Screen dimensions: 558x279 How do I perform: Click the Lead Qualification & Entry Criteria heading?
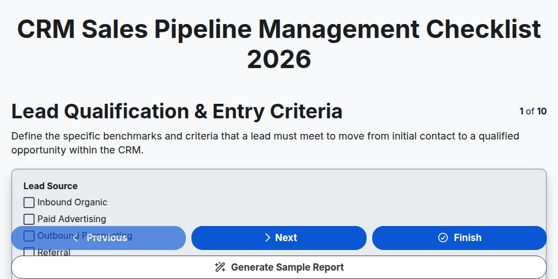pos(177,112)
